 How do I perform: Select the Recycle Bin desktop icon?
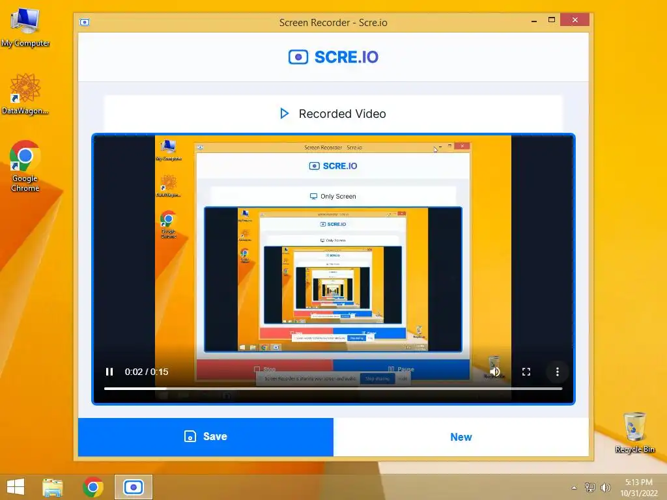tap(634, 432)
